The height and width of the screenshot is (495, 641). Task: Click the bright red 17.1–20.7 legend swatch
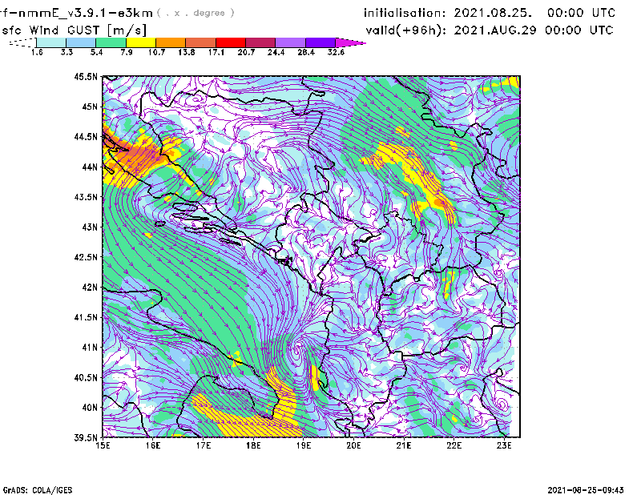[231, 42]
